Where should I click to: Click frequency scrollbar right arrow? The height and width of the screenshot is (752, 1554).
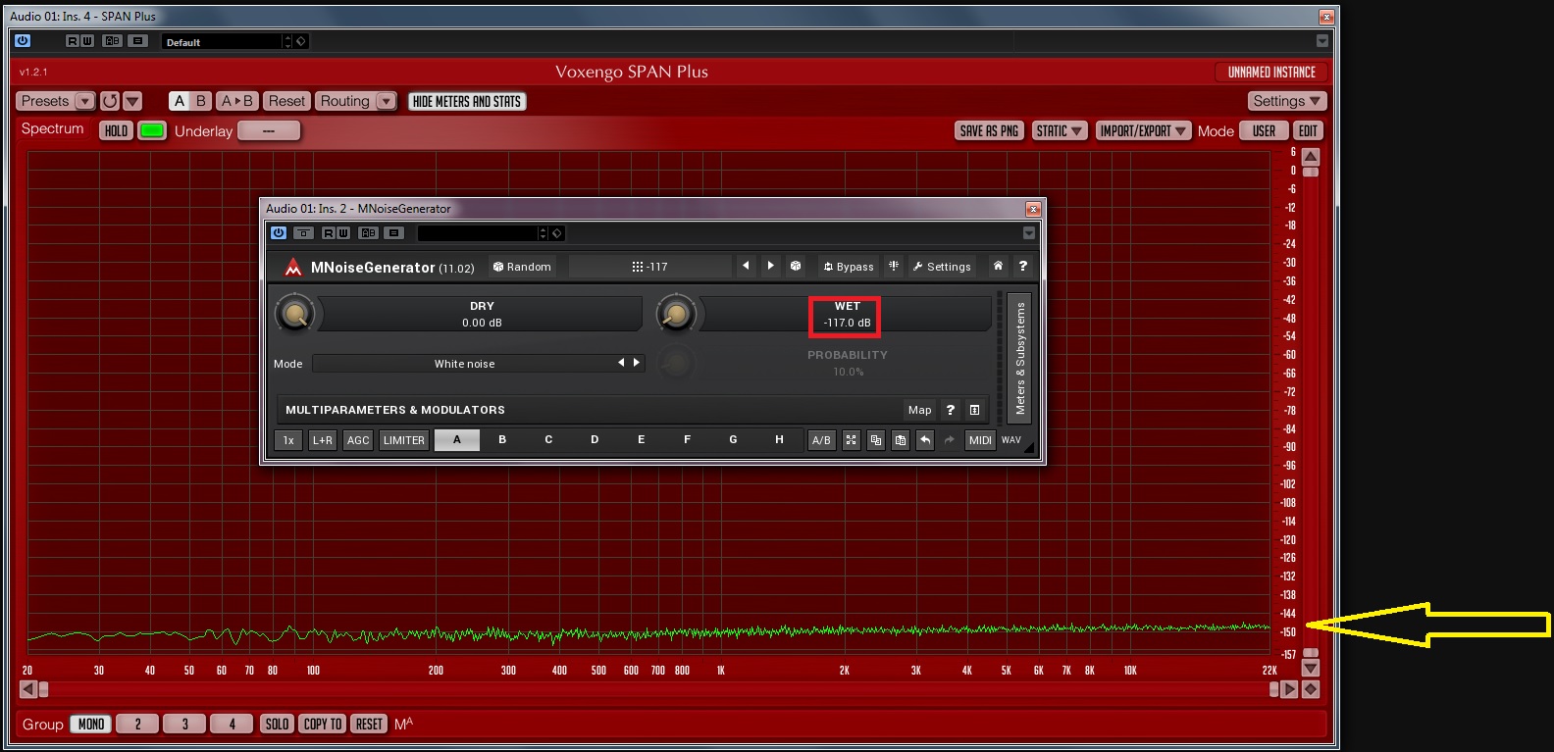click(1289, 689)
